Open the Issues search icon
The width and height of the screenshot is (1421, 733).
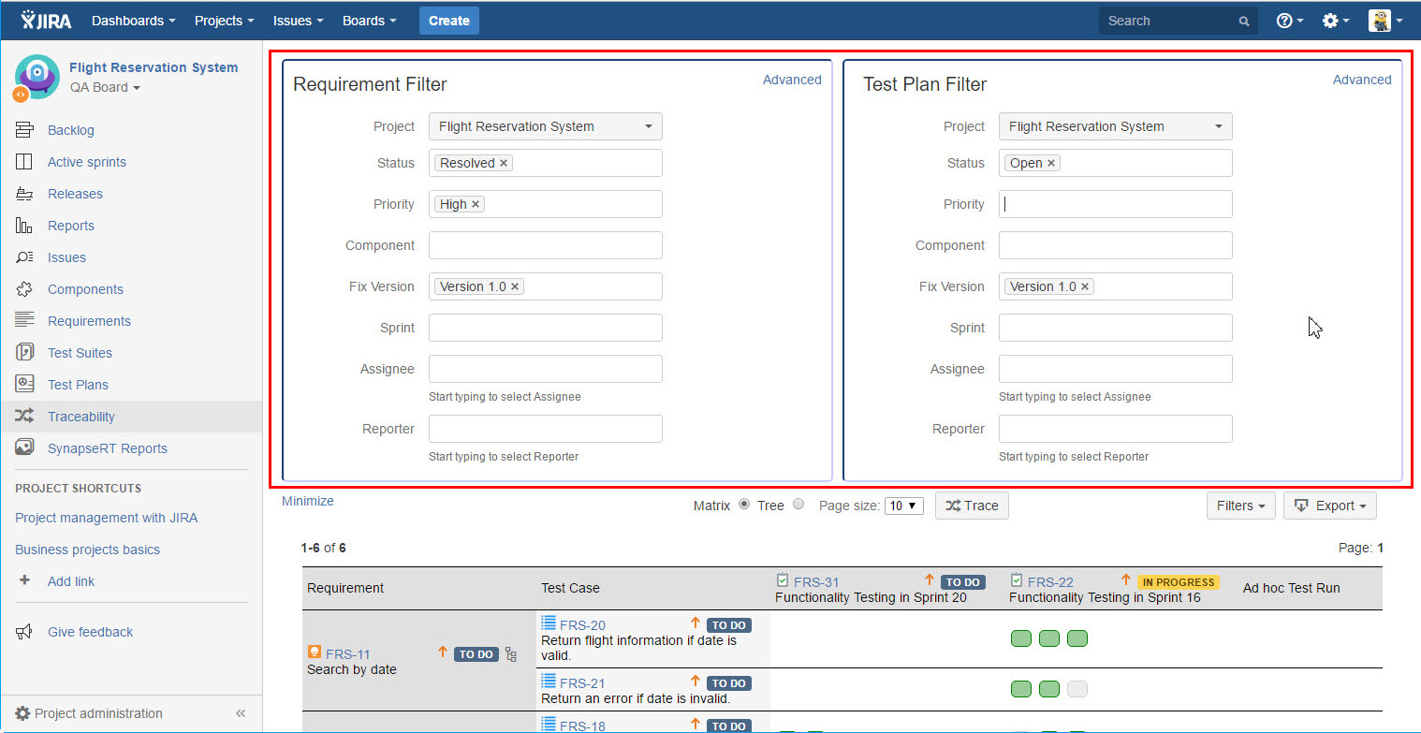point(24,257)
